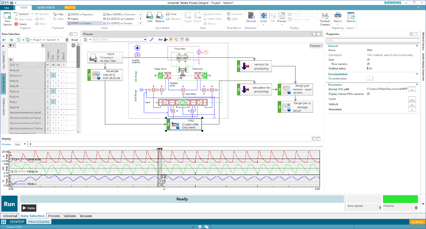Image resolution: width=426 pixels, height=229 pixels.
Task: Select the New Section icon
Action: tap(7, 18)
